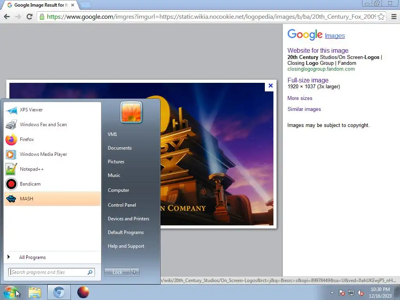Open Full-size image link
The image size is (400, 300).
click(308, 80)
